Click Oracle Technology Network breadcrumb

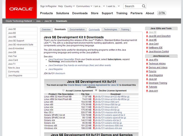(x=19, y=21)
